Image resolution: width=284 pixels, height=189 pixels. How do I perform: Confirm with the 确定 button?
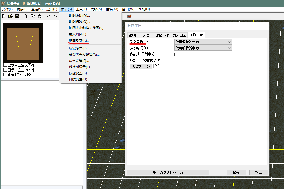(236, 173)
